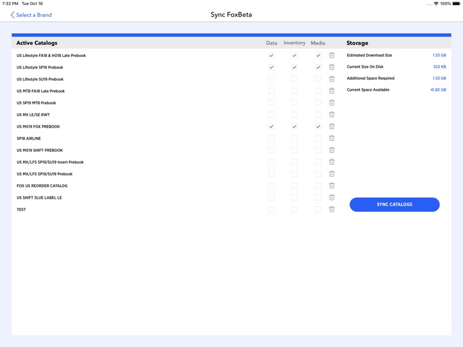Viewport: 463px width, 347px height.
Task: Check Data box for SP18 AIRLINE
Action: tap(272, 138)
